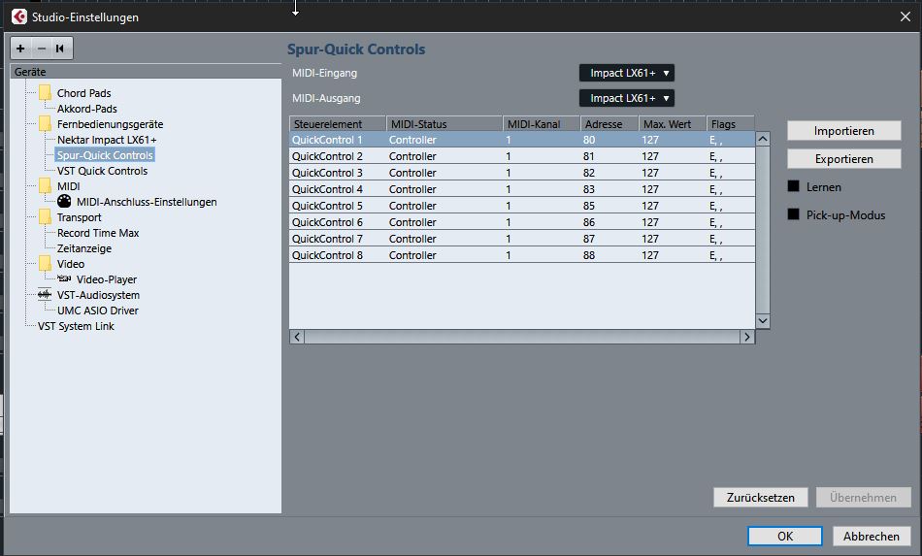This screenshot has height=556, width=922.
Task: Select Nektar Impact LX61+ in device tree
Action: coord(107,140)
